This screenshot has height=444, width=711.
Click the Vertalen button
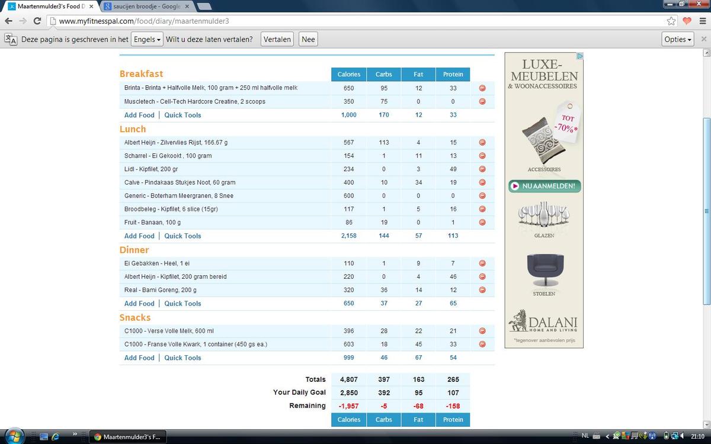coord(277,39)
